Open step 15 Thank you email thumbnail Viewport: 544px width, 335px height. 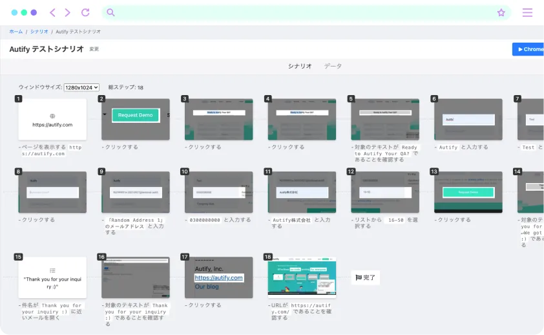pyautogui.click(x=52, y=277)
